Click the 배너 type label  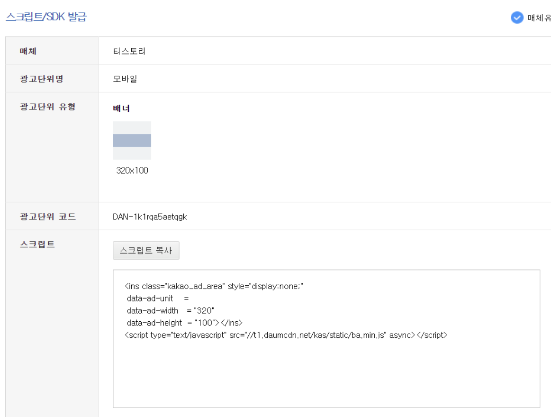click(121, 109)
